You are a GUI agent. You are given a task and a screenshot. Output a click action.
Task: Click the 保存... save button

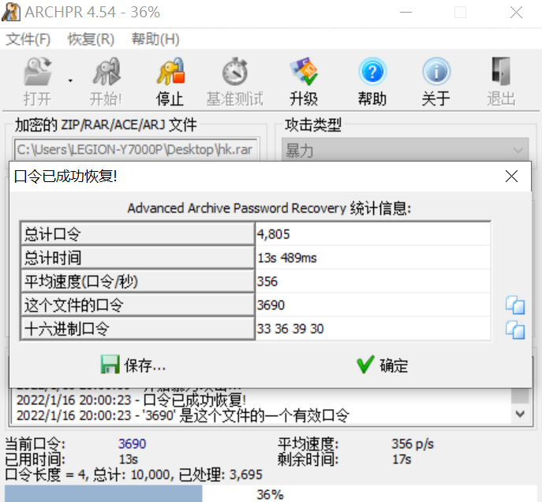133,366
